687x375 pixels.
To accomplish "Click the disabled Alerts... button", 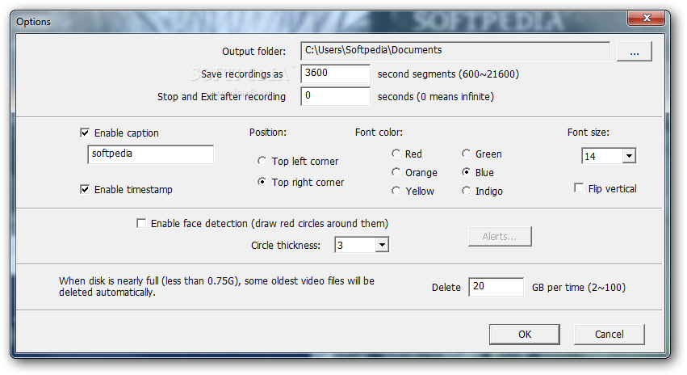I will [500, 237].
